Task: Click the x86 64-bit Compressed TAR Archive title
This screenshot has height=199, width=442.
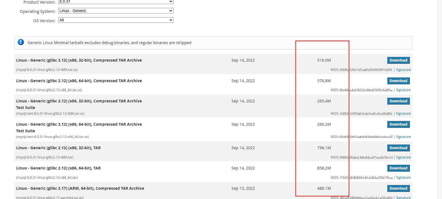Action: (x=79, y=81)
